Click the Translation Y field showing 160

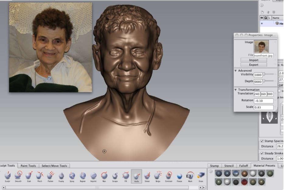tap(263, 94)
